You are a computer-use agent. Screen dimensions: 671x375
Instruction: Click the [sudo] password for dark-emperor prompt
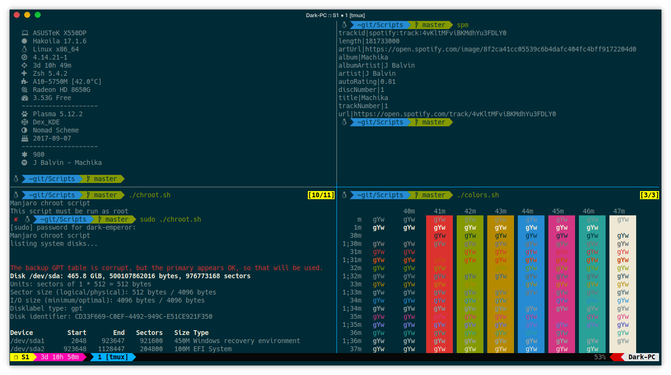[x=73, y=228]
